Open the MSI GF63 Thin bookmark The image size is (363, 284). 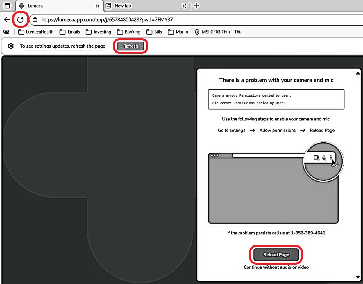pyautogui.click(x=219, y=32)
